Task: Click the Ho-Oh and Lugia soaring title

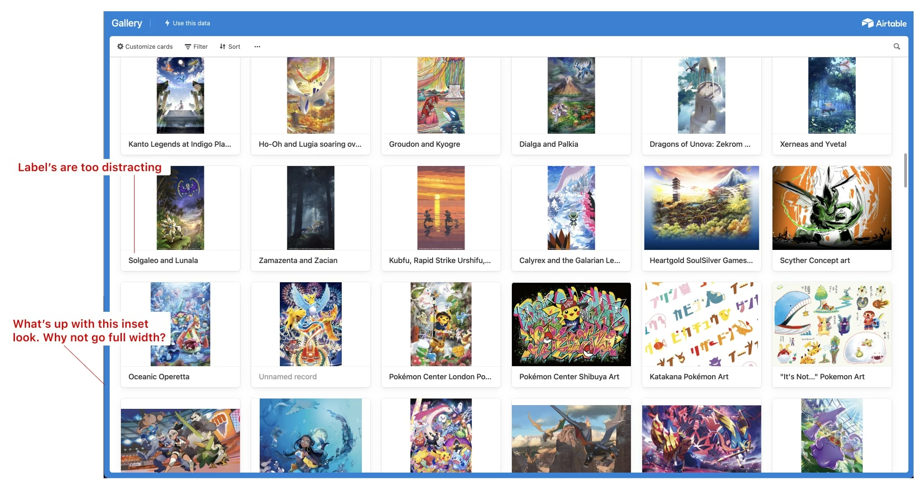Action: [x=310, y=144]
